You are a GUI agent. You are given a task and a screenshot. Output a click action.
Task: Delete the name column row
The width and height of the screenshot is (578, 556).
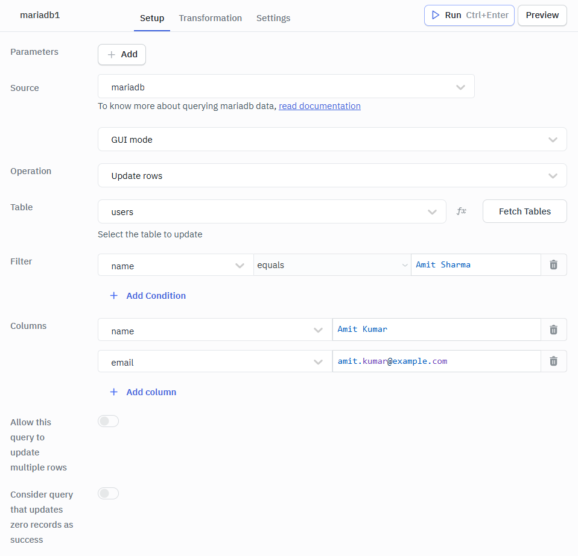[553, 330]
